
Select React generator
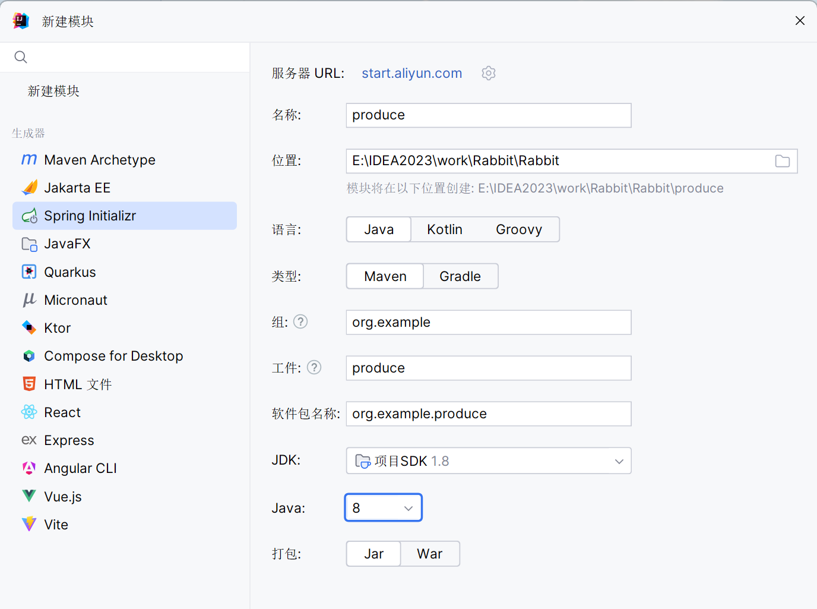(x=125, y=412)
